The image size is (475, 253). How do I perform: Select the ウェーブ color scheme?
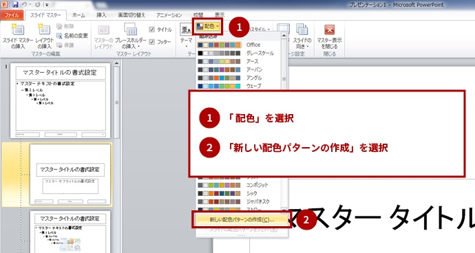click(x=238, y=86)
